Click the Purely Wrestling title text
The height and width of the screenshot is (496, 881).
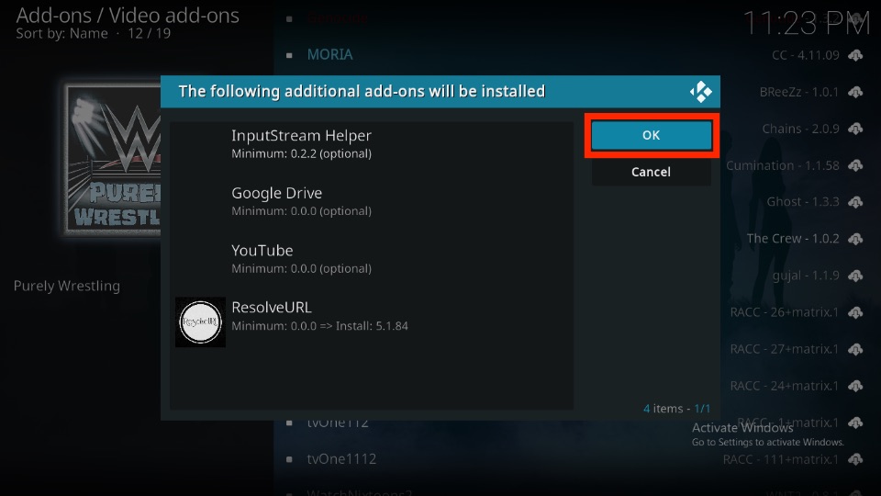tap(67, 286)
